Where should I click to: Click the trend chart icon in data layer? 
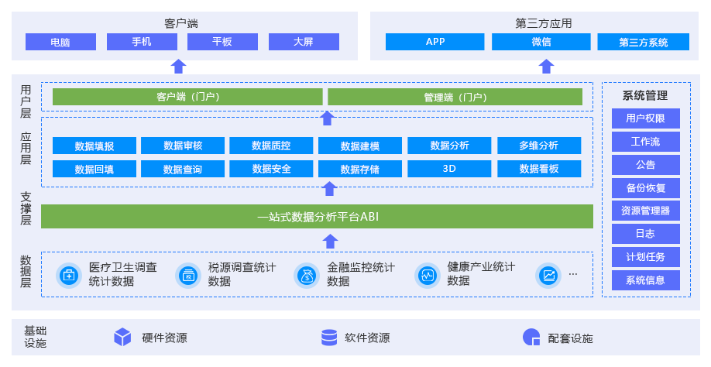548,275
